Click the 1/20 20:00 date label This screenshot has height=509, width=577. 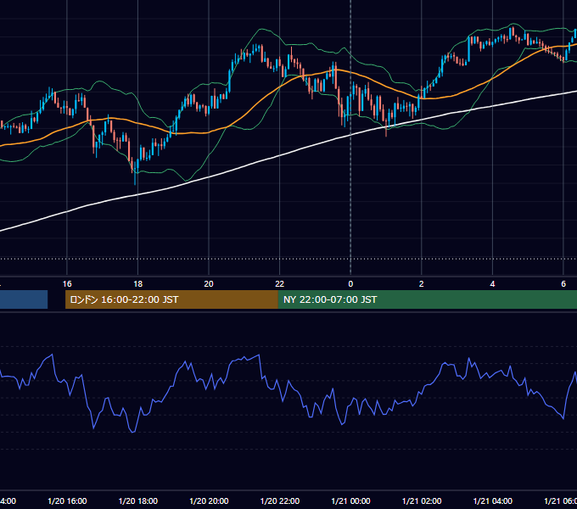click(x=209, y=501)
